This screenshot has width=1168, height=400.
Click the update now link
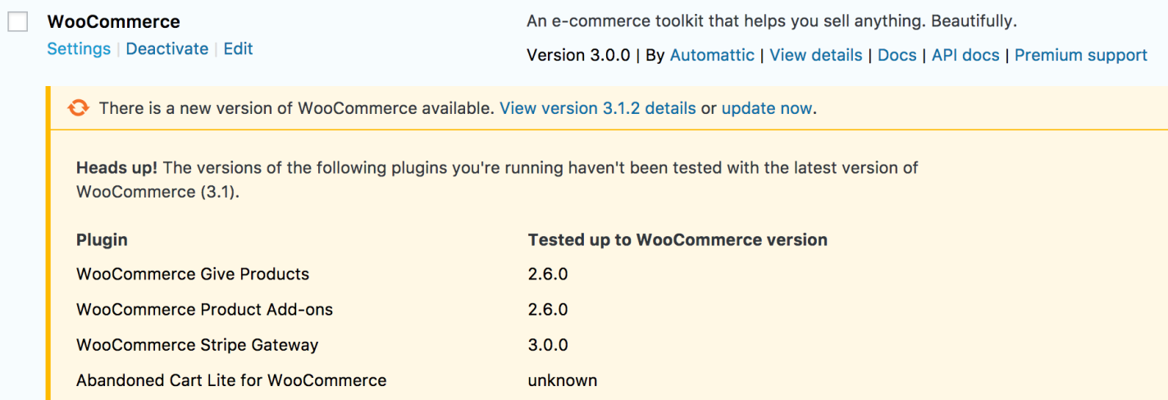766,108
